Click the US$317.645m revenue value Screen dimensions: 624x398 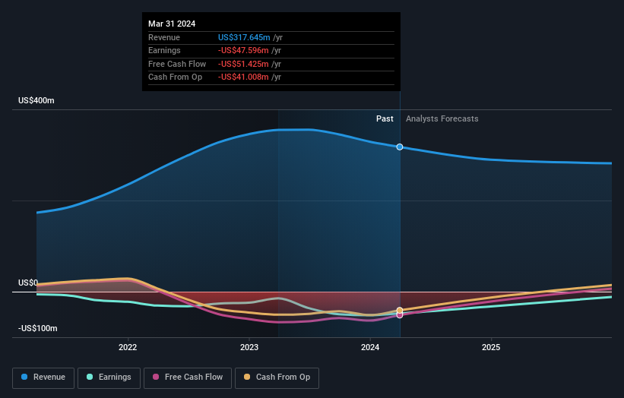click(x=244, y=37)
